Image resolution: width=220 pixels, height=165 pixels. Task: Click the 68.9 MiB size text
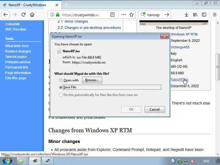click(177, 73)
